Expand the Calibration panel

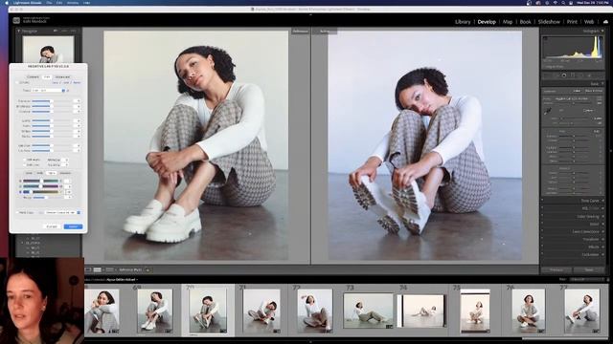[x=602, y=255]
